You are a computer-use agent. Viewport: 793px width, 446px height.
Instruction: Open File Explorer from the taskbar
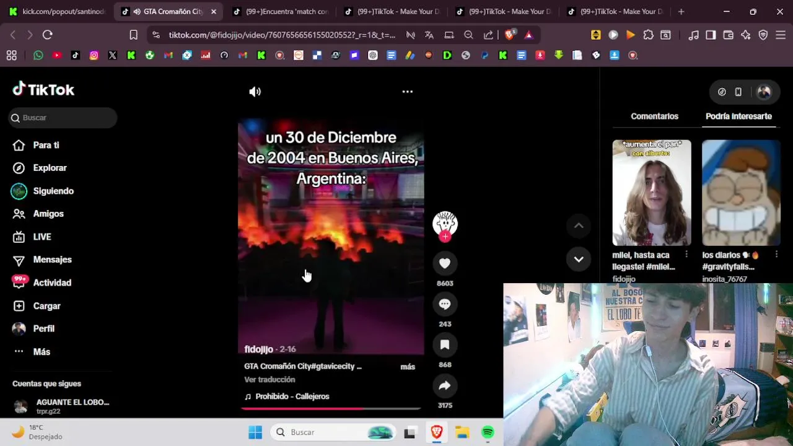coord(462,432)
